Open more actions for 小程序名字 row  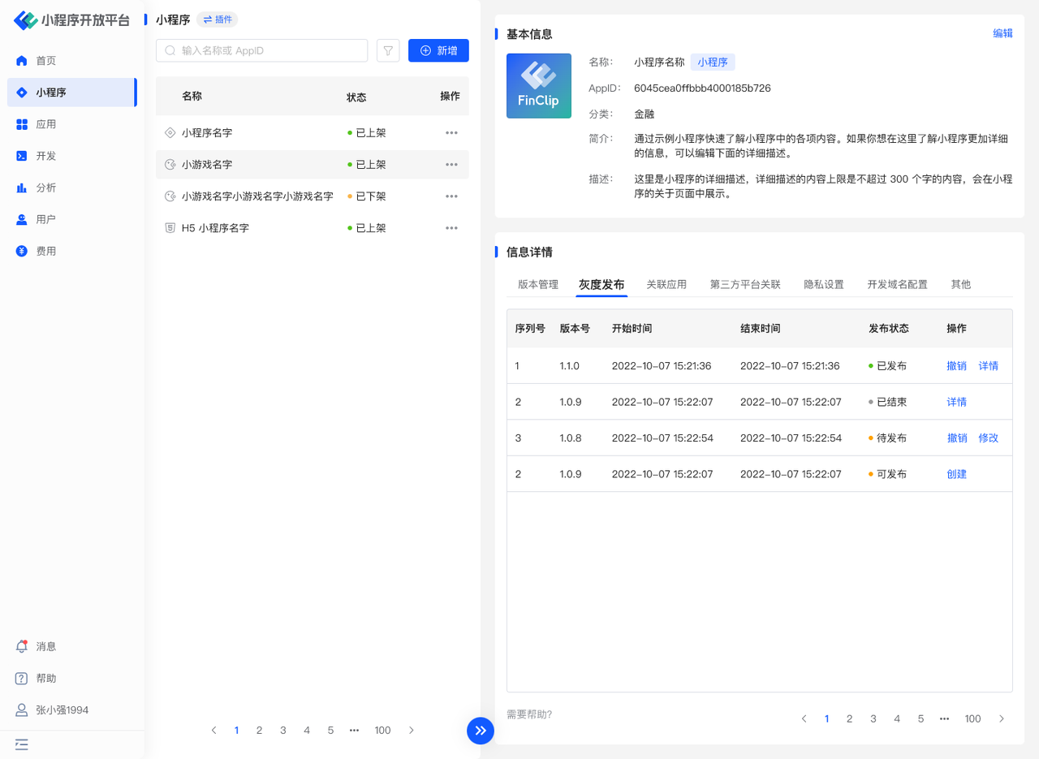click(x=451, y=132)
